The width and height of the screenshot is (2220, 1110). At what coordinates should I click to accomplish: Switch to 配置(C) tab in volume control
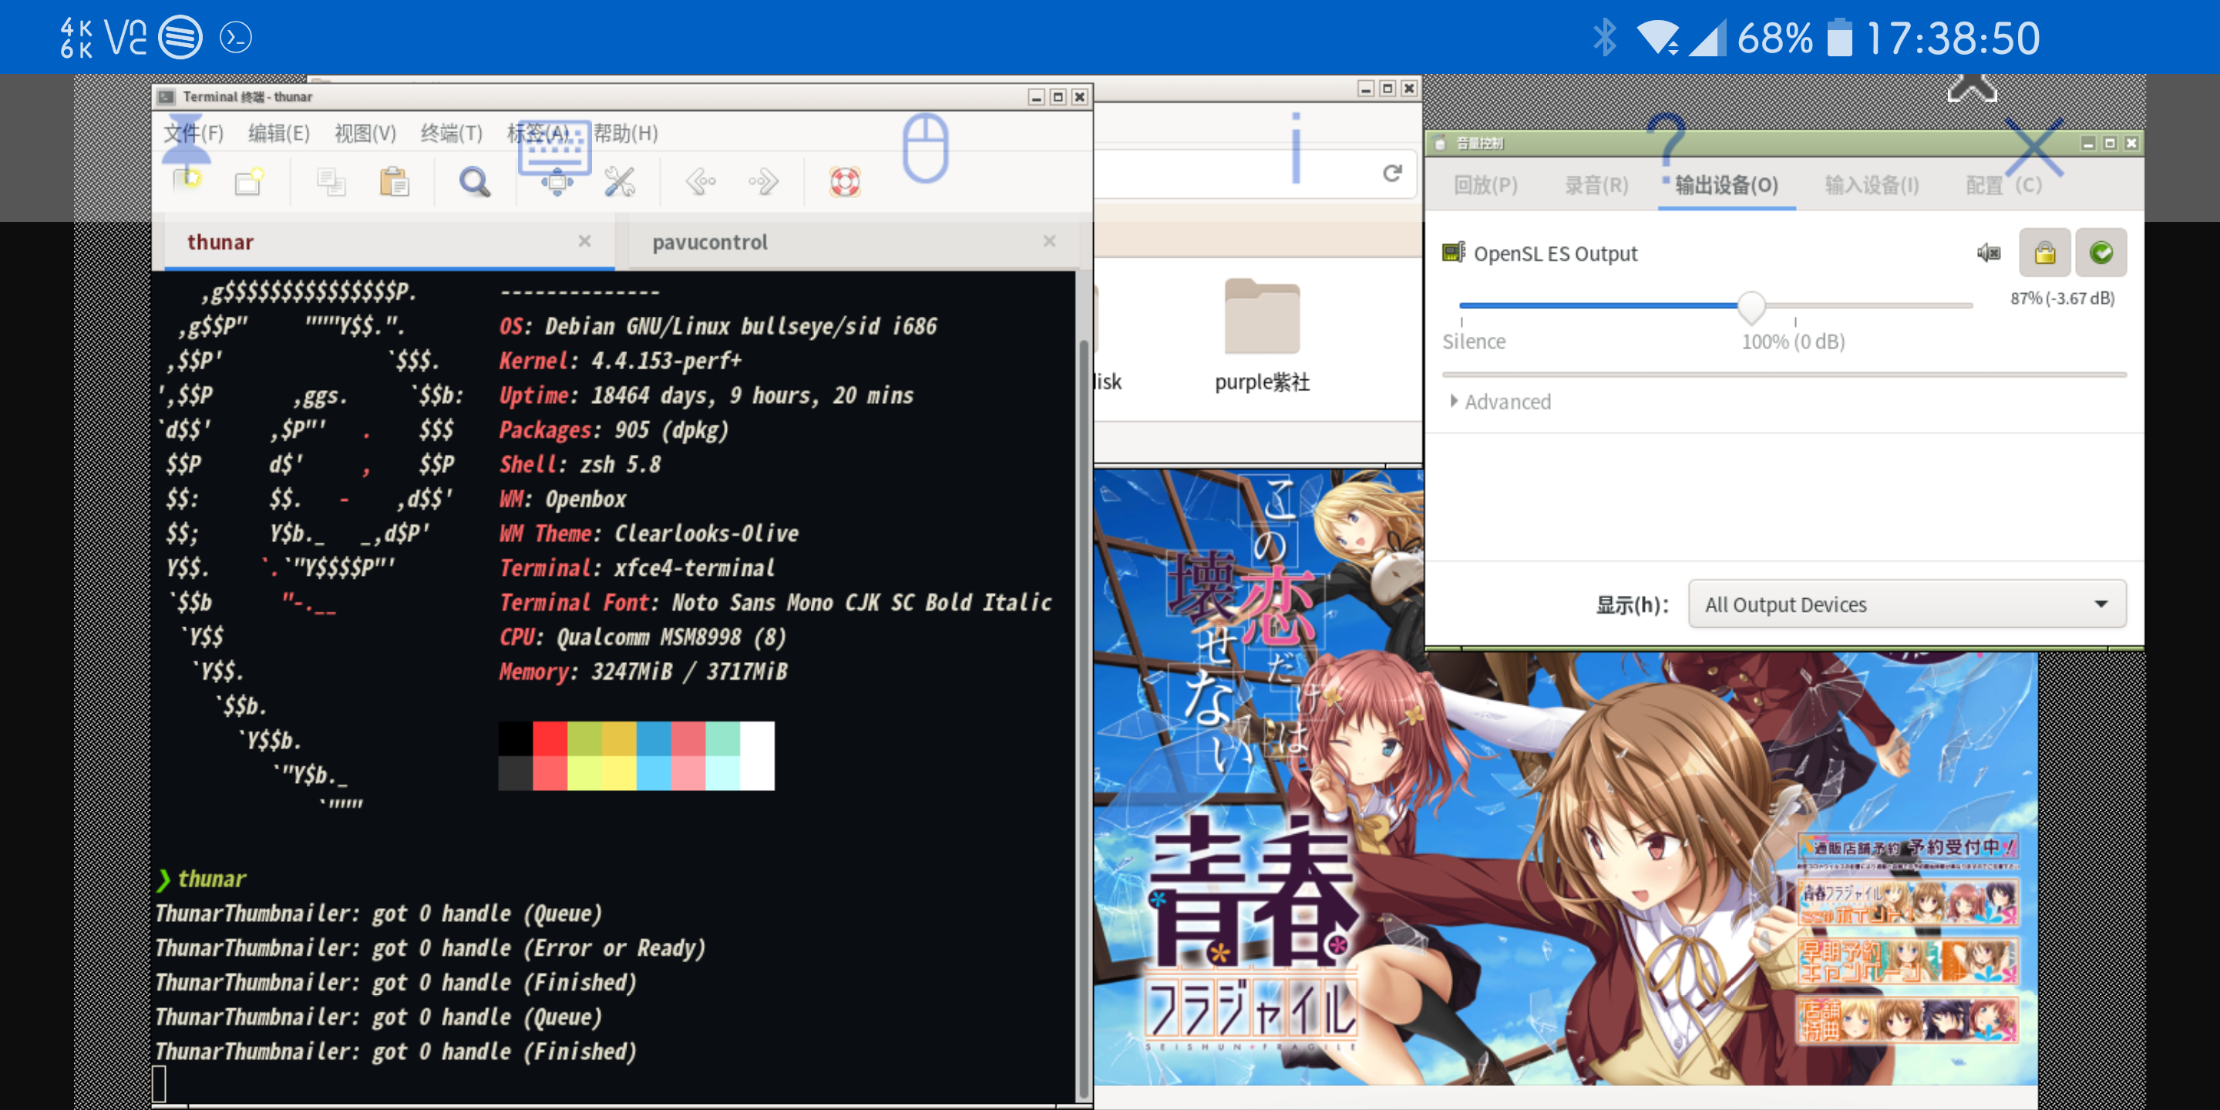click(2003, 184)
